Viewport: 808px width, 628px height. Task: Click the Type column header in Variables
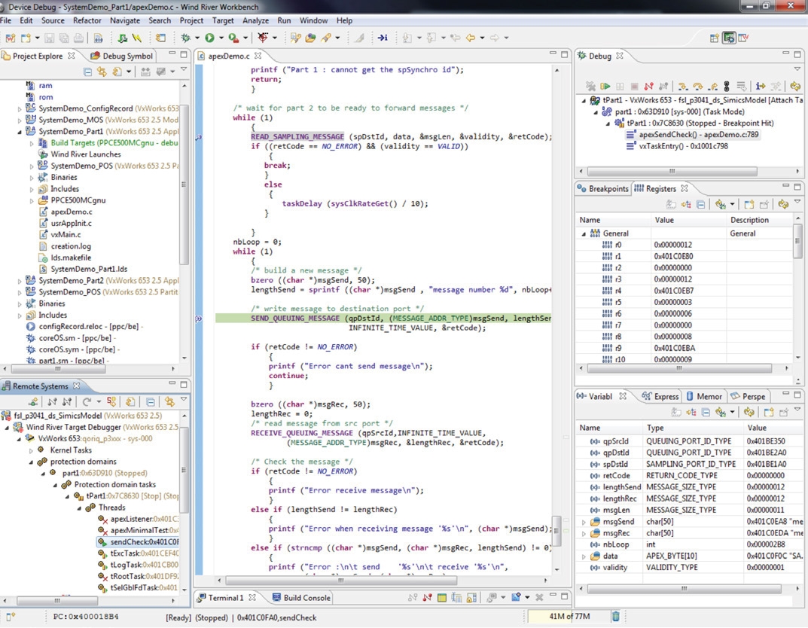(x=693, y=428)
